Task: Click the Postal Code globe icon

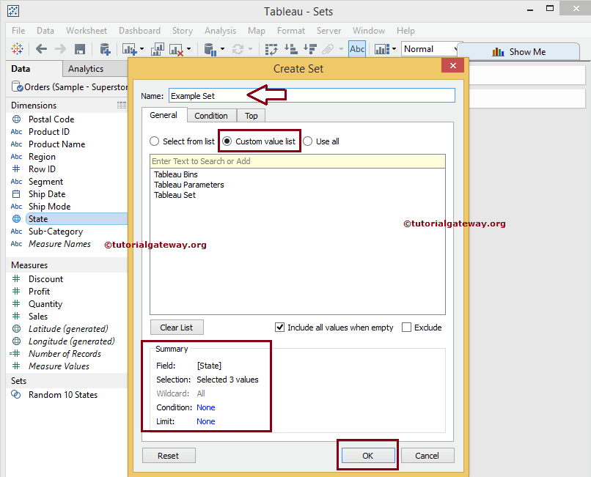Action: point(17,119)
